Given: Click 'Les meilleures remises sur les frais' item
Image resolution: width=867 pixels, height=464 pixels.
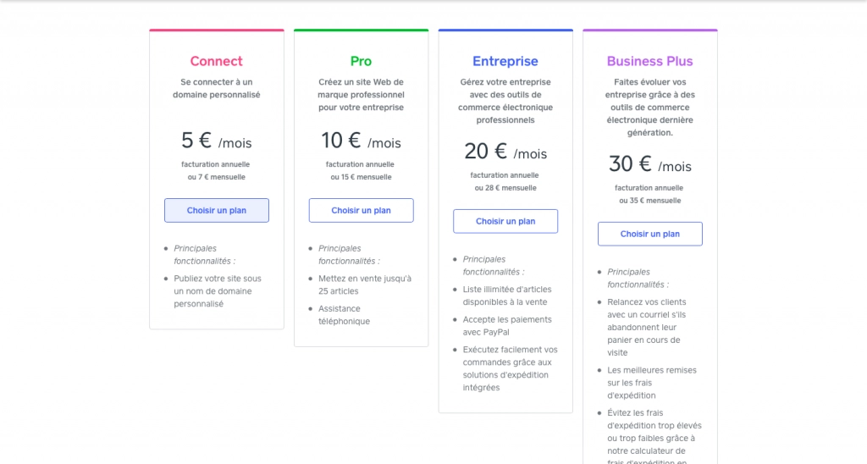Looking at the screenshot, I should pos(651,383).
